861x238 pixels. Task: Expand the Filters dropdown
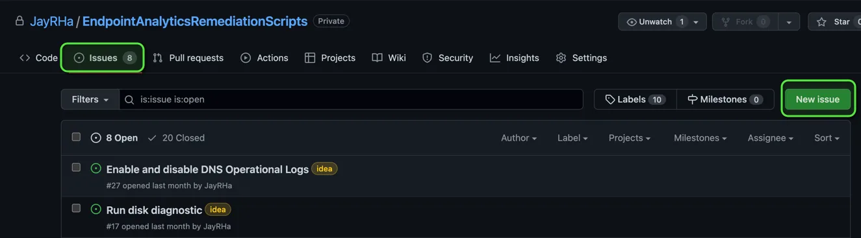90,99
